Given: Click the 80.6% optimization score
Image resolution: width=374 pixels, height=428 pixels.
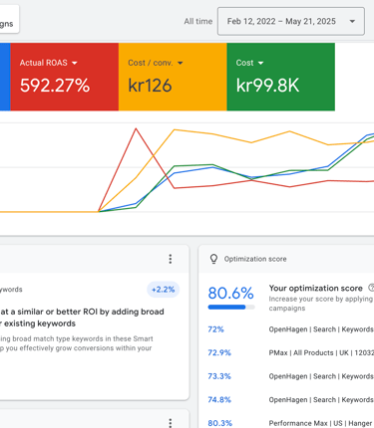Looking at the screenshot, I should click(x=230, y=293).
